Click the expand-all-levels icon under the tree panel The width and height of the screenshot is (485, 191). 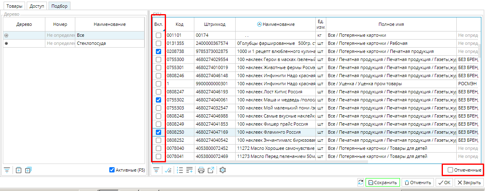point(28,170)
